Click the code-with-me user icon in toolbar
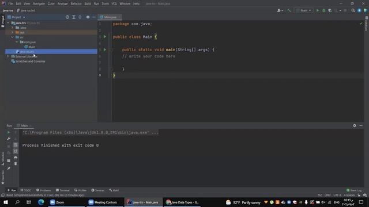 [280, 10]
